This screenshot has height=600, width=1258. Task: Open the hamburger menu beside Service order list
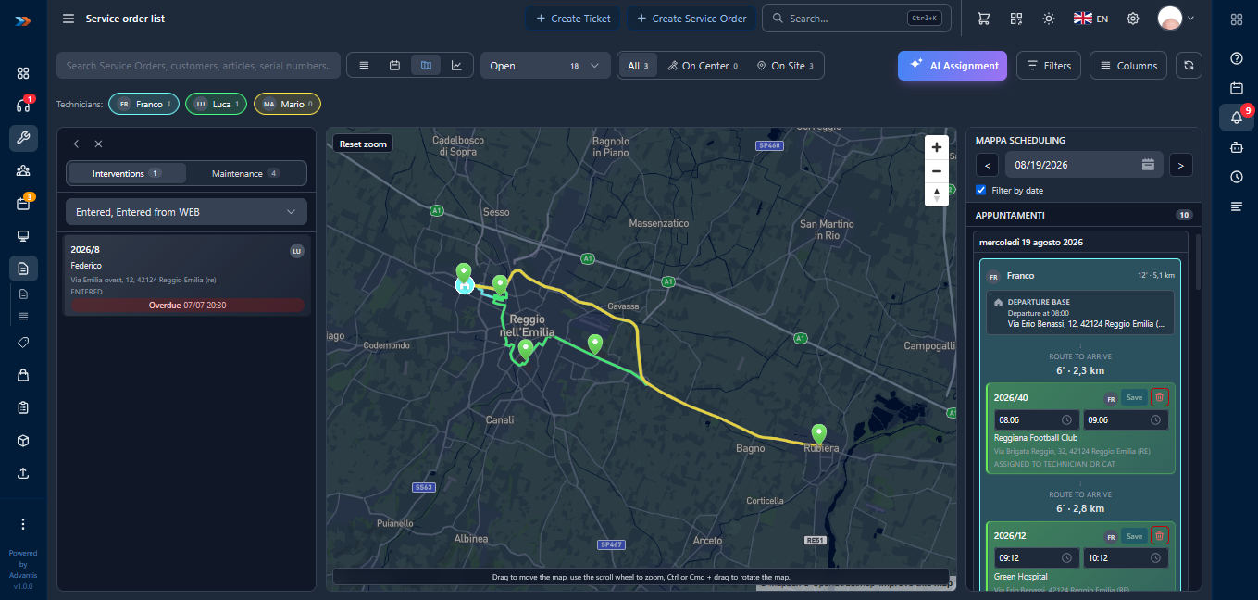[69, 19]
